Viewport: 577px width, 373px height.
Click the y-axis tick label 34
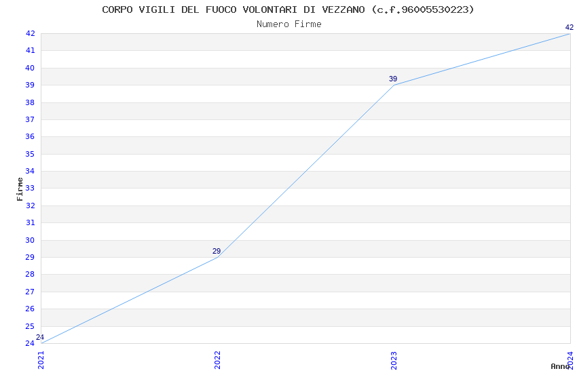[30, 171]
